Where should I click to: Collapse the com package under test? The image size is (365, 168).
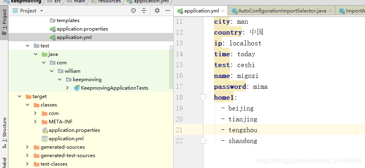(x=44, y=63)
